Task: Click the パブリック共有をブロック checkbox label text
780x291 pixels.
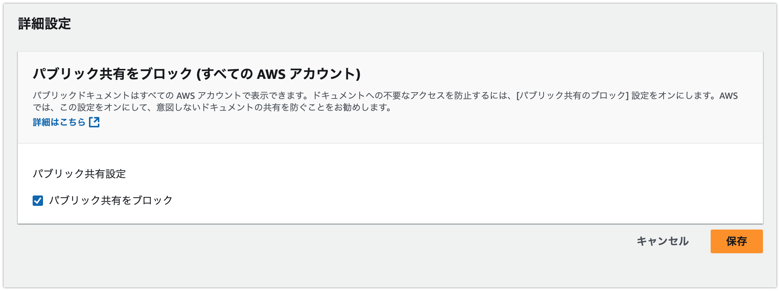Action: pyautogui.click(x=110, y=200)
